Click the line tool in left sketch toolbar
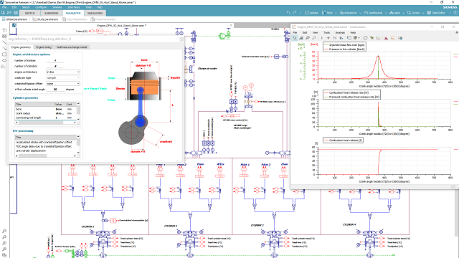 (x=4, y=42)
